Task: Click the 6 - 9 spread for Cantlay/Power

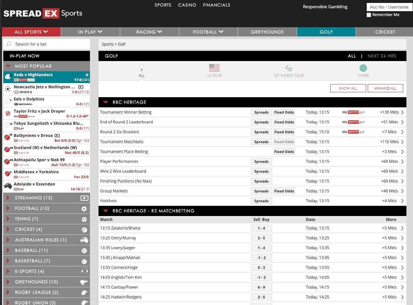Action: (x=261, y=287)
